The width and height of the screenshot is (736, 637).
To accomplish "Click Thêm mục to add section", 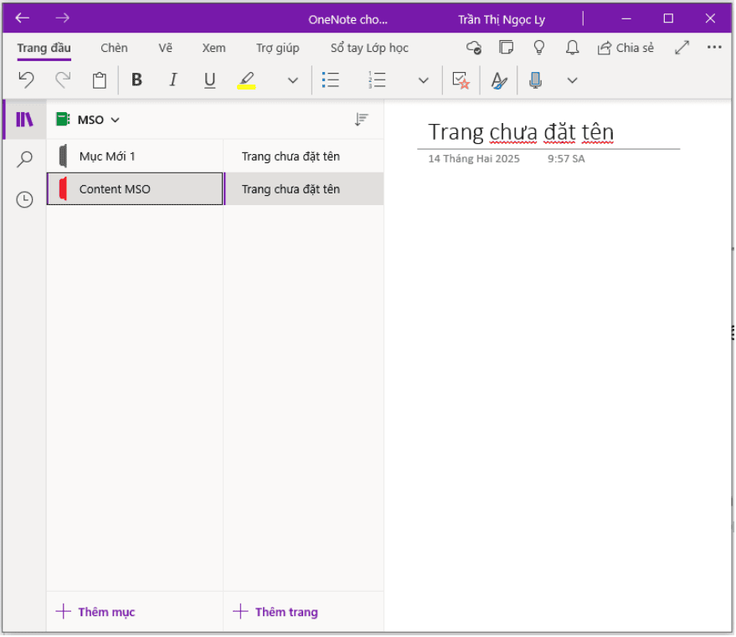I will point(95,613).
